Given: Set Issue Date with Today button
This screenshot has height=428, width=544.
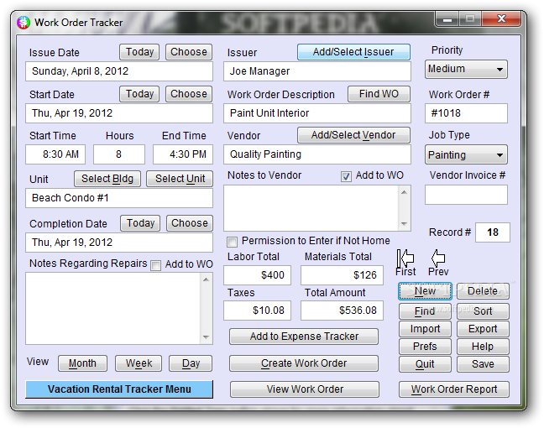Looking at the screenshot, I should [x=139, y=52].
